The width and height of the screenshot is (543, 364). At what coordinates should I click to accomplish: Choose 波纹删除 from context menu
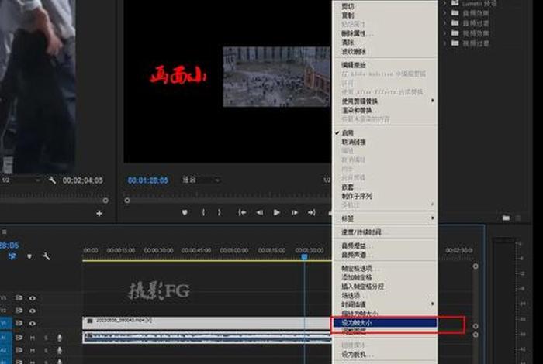[385, 51]
